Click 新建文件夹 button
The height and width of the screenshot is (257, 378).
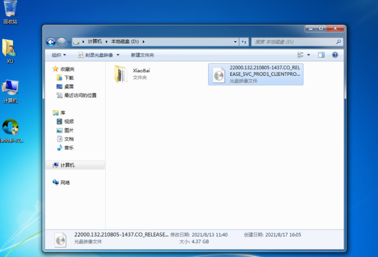[142, 55]
